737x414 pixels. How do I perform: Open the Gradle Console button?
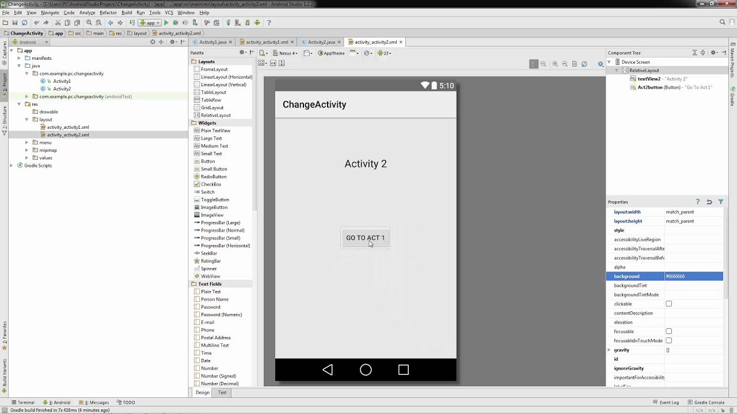(706, 402)
